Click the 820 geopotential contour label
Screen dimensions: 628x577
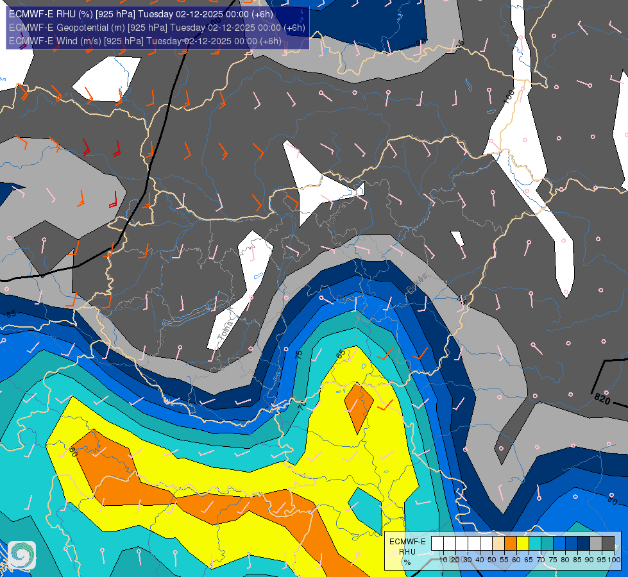pos(602,399)
